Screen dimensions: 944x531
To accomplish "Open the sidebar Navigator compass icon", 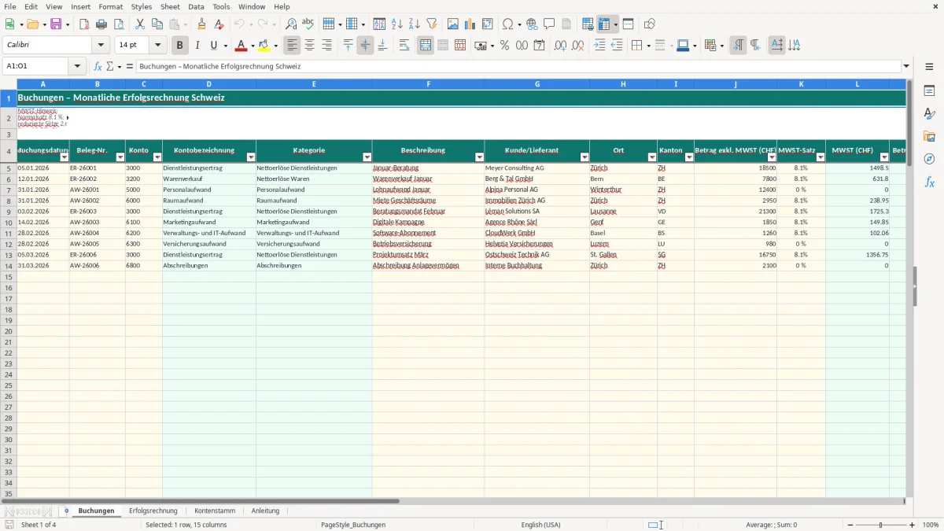I will click(929, 159).
